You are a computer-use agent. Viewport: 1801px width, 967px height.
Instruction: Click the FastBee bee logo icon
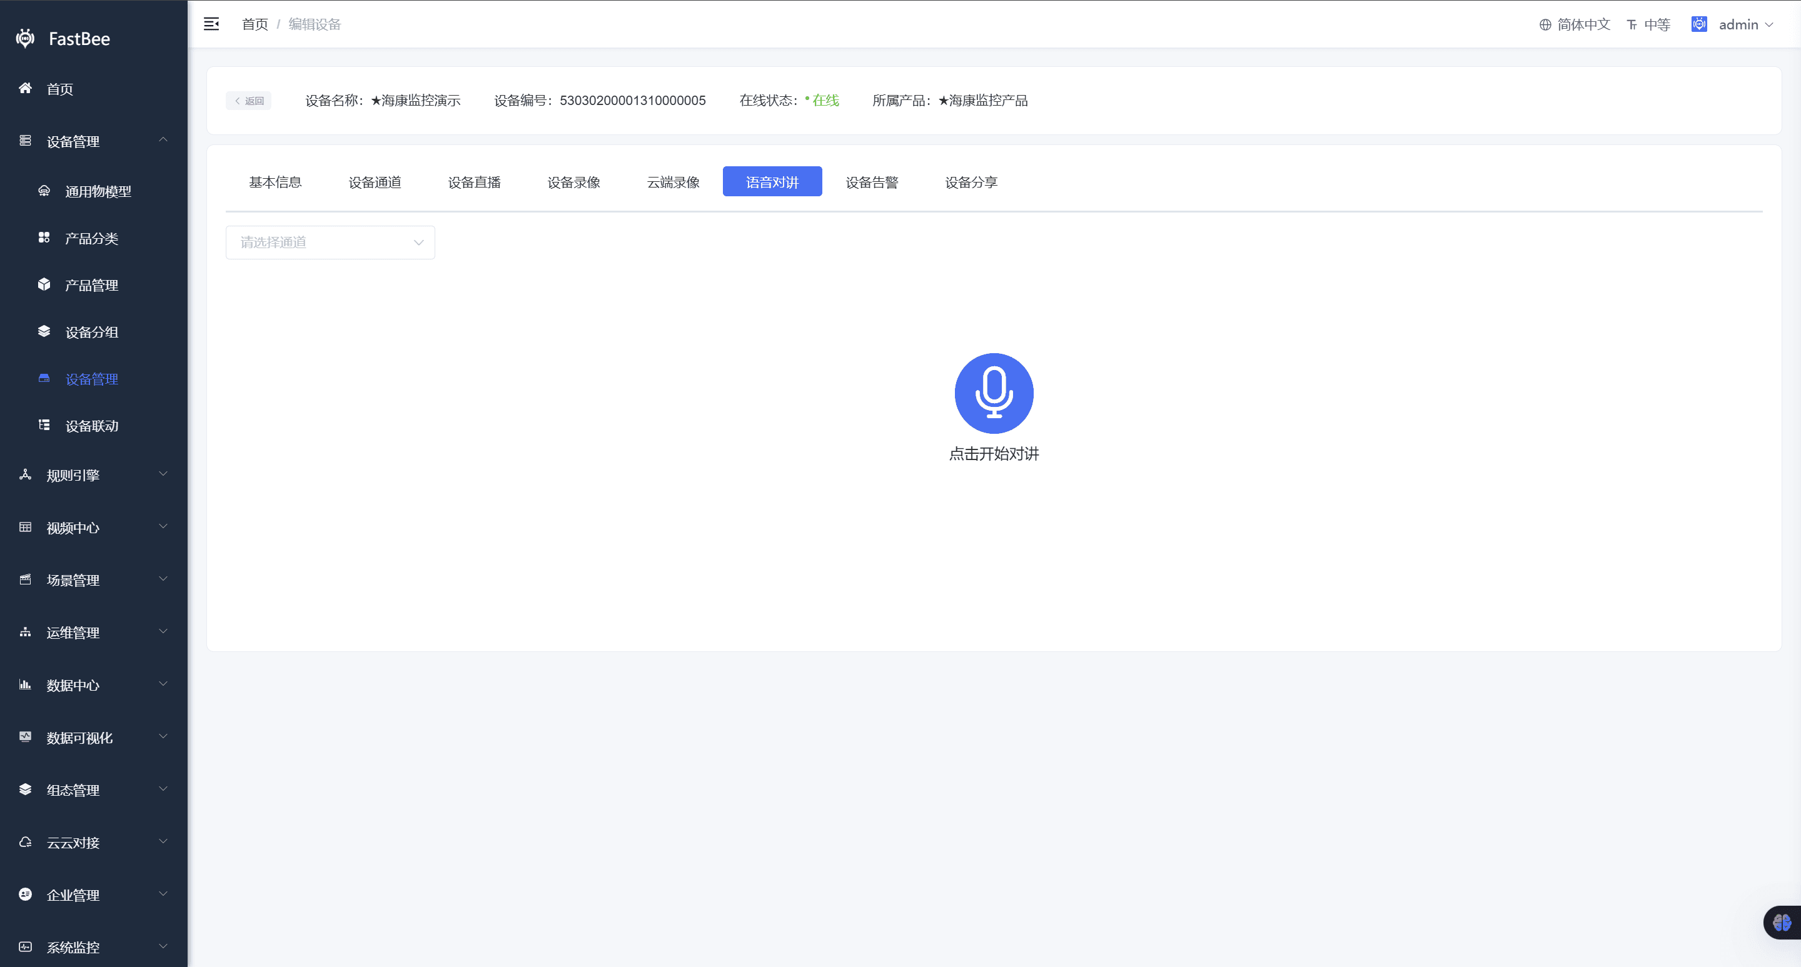25,38
